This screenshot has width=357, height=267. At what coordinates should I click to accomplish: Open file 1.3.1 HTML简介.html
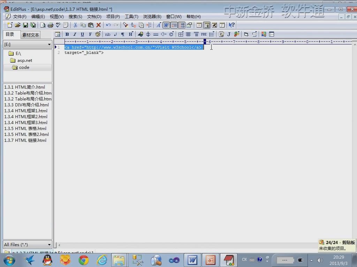point(25,87)
